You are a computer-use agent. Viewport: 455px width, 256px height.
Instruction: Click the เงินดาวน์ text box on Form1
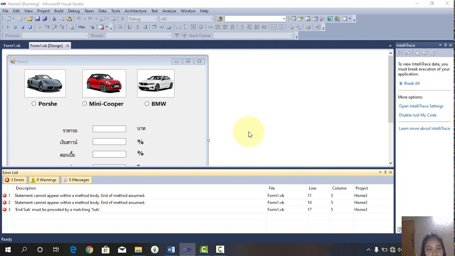[x=109, y=142]
